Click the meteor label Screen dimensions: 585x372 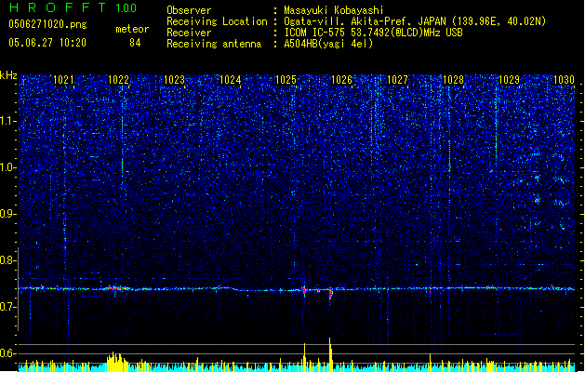tap(132, 29)
